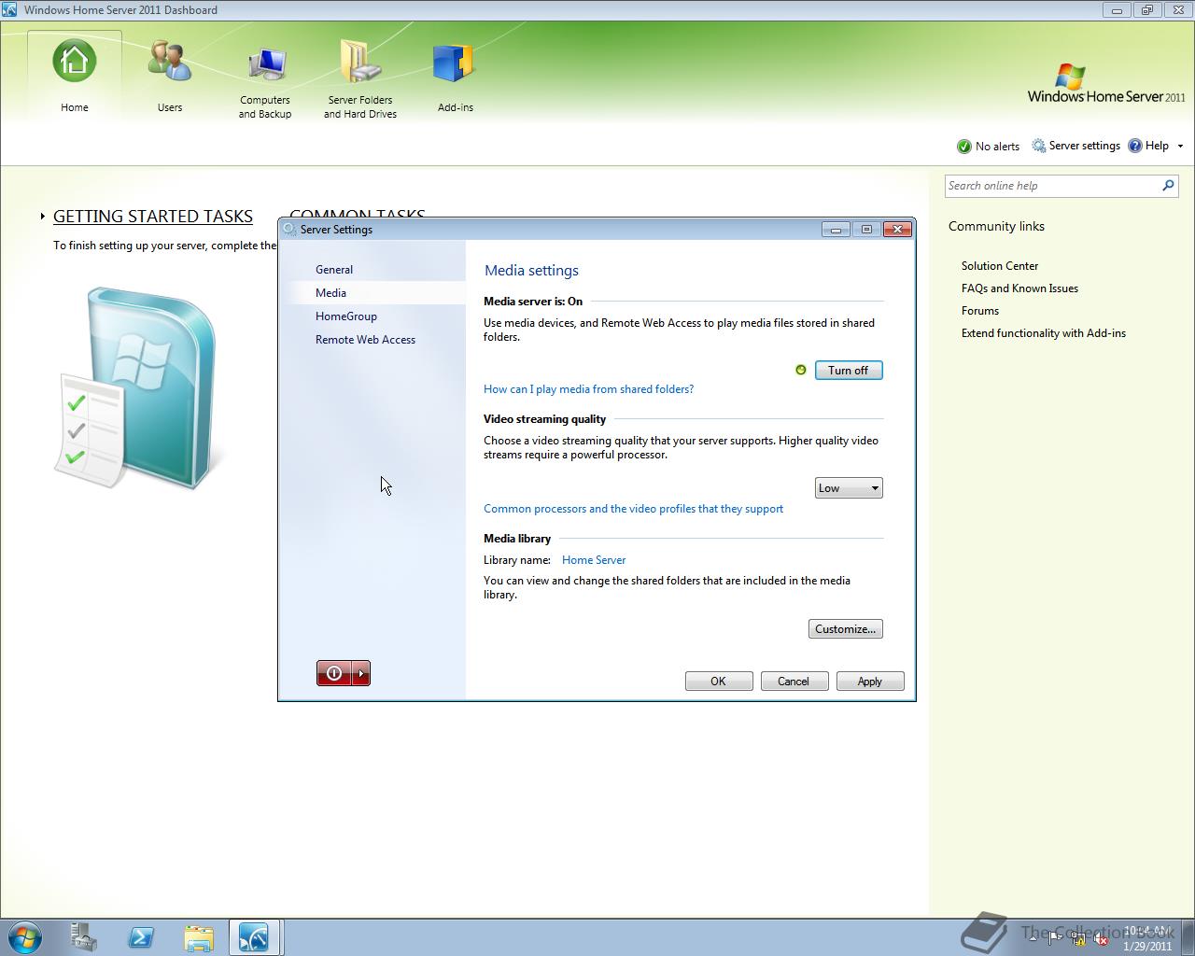Close the Server Settings dialog

(897, 230)
